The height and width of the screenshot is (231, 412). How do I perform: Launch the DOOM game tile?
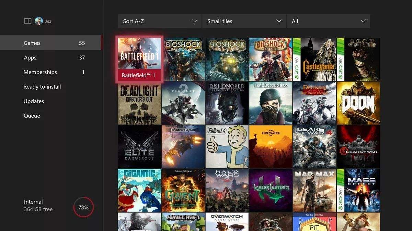358,103
